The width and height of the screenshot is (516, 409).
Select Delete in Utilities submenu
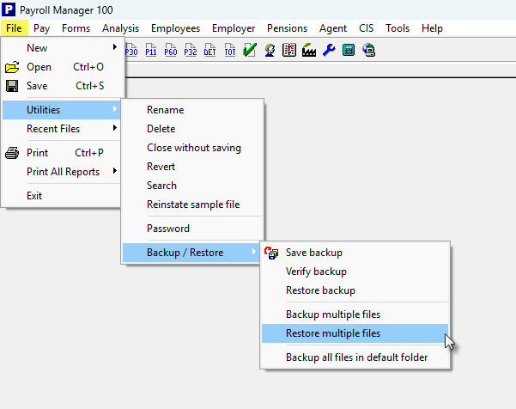coord(193,129)
